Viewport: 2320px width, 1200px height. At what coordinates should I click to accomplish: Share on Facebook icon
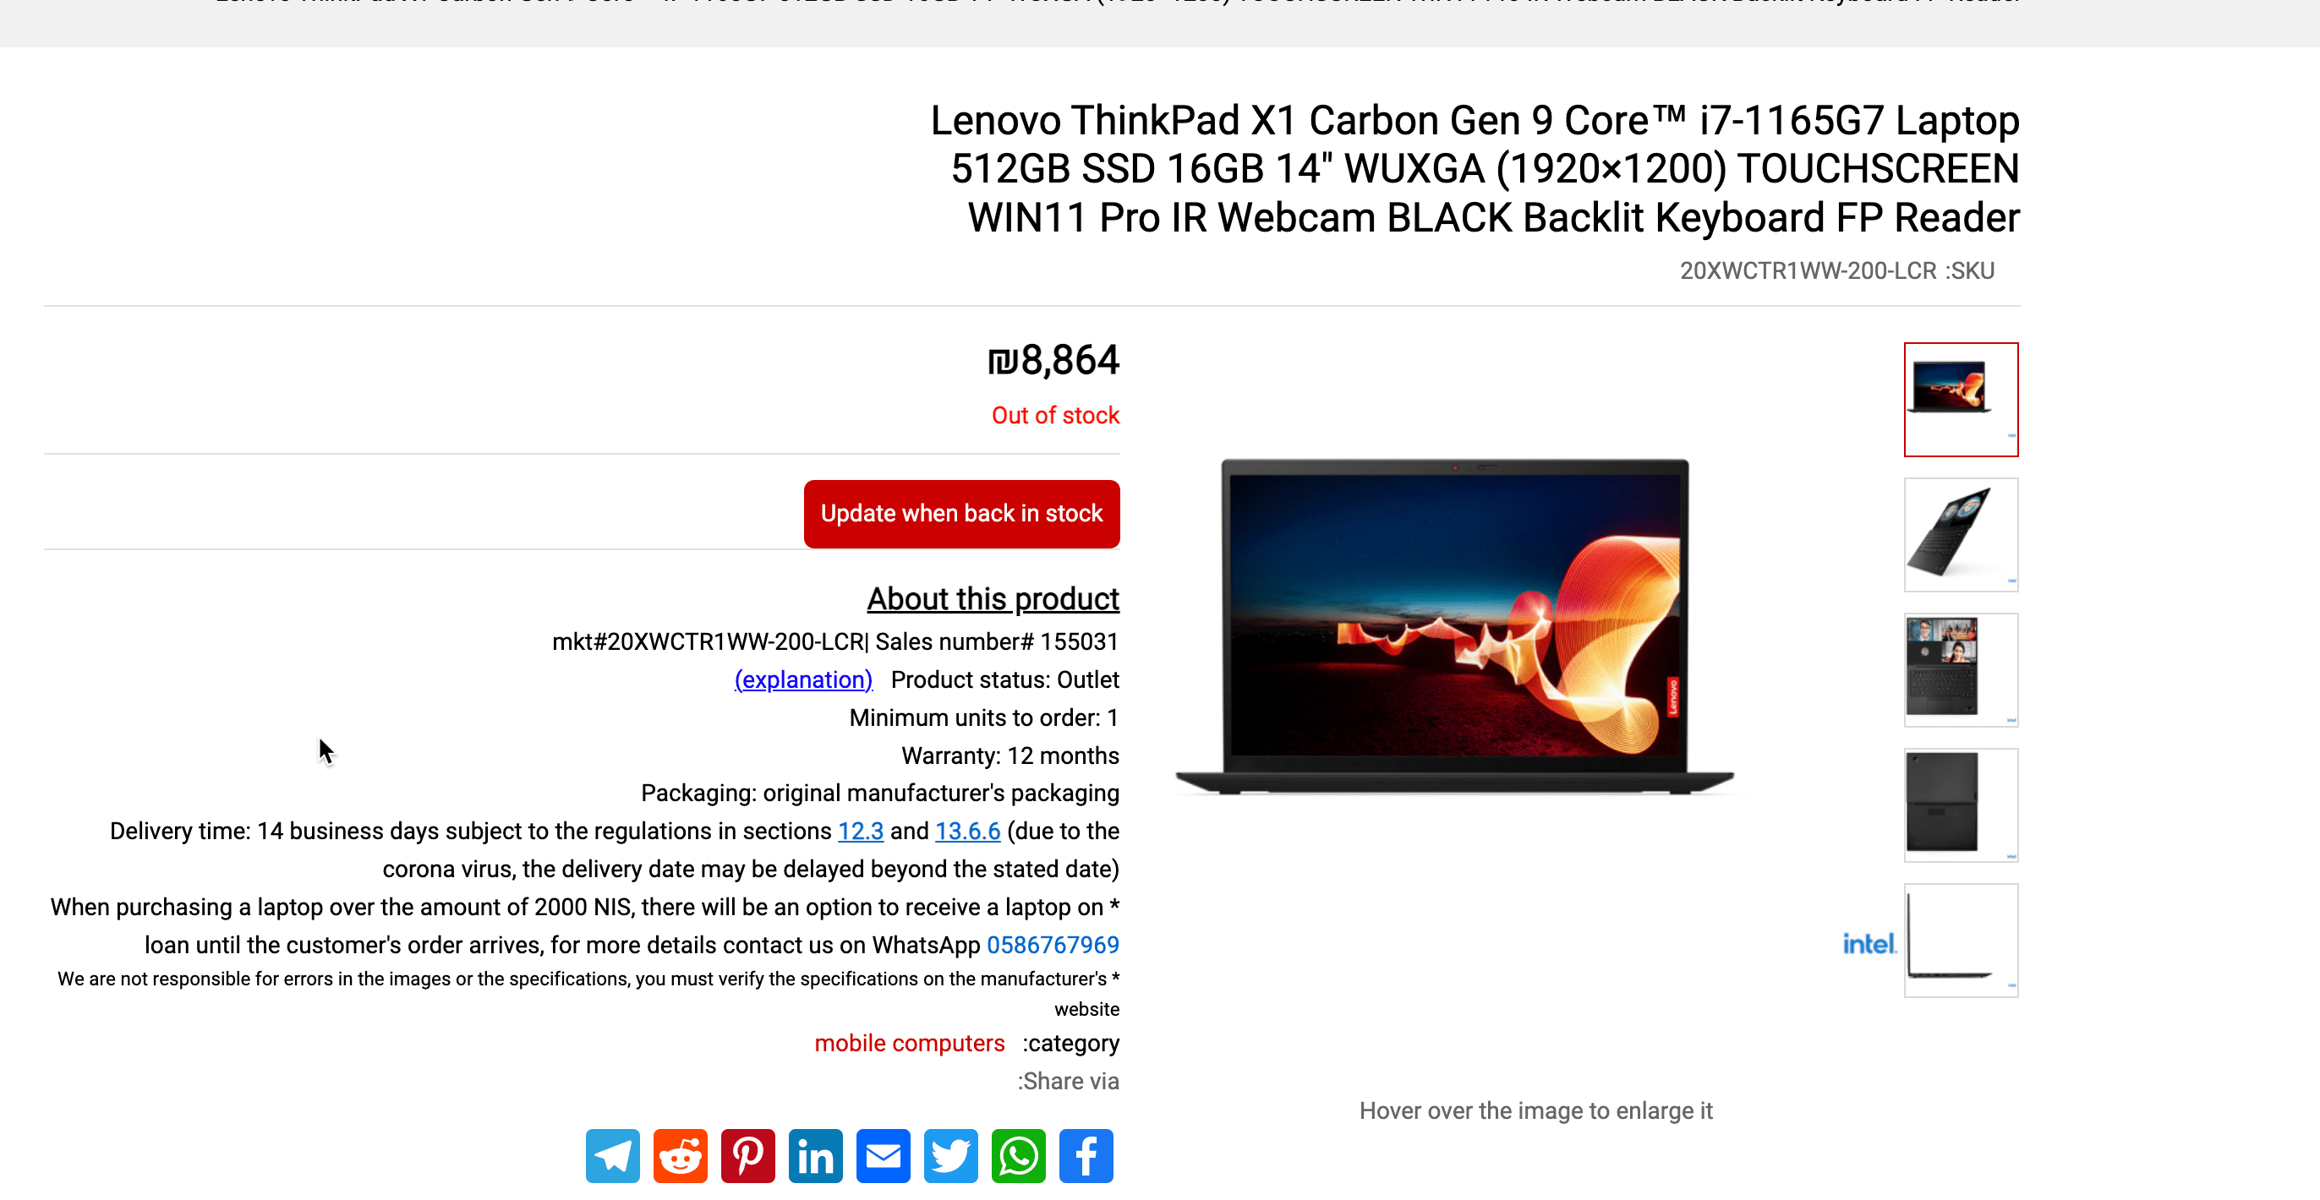[1086, 1156]
